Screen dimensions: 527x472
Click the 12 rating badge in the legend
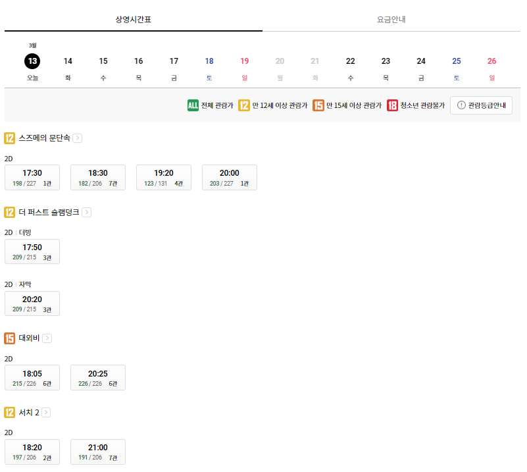(x=245, y=105)
